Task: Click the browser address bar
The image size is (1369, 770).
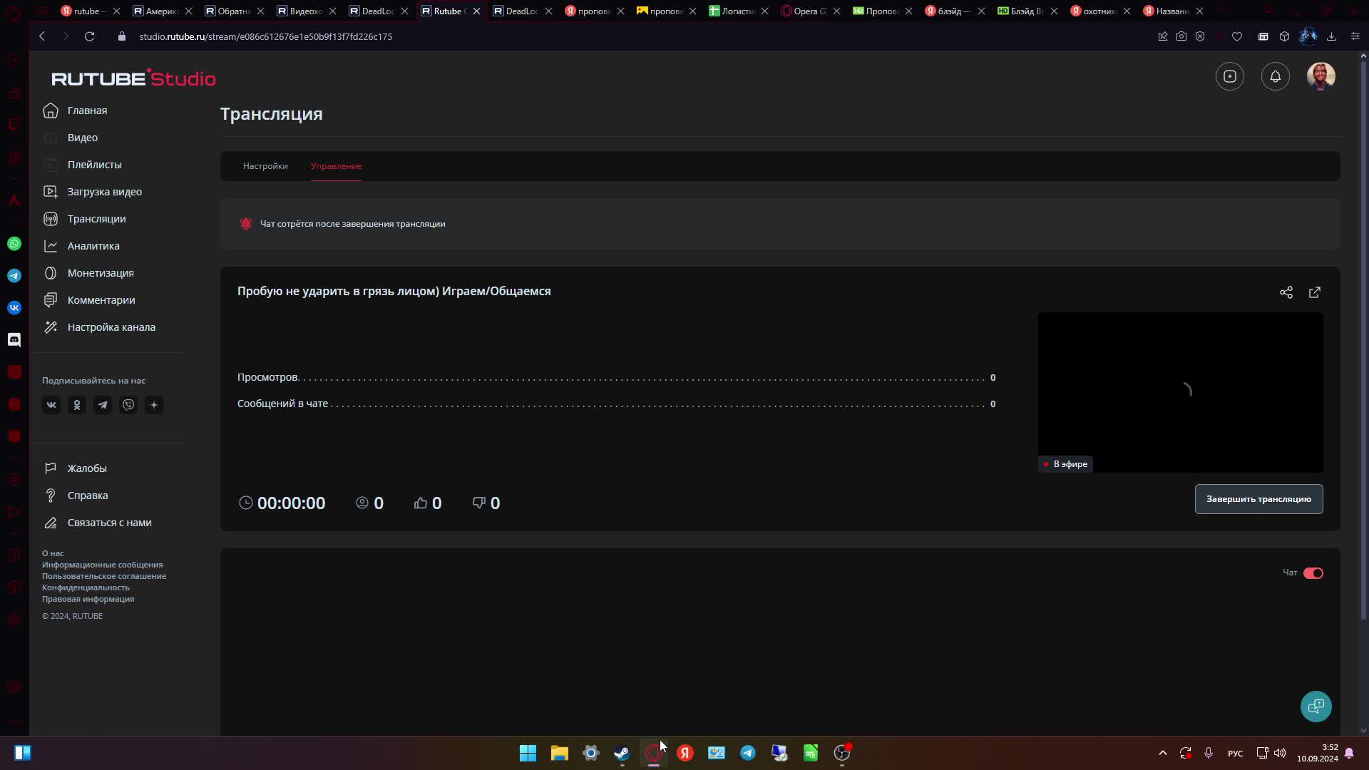Action: 265,36
